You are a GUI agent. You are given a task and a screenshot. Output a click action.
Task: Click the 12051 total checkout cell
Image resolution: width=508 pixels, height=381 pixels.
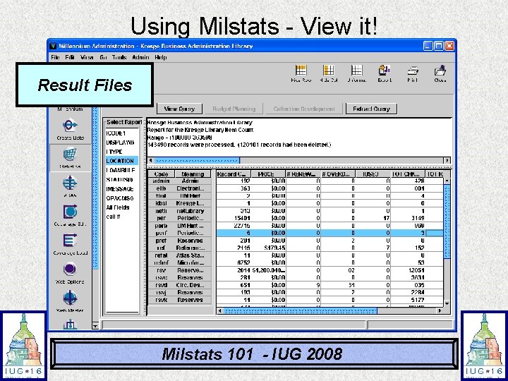click(408, 270)
